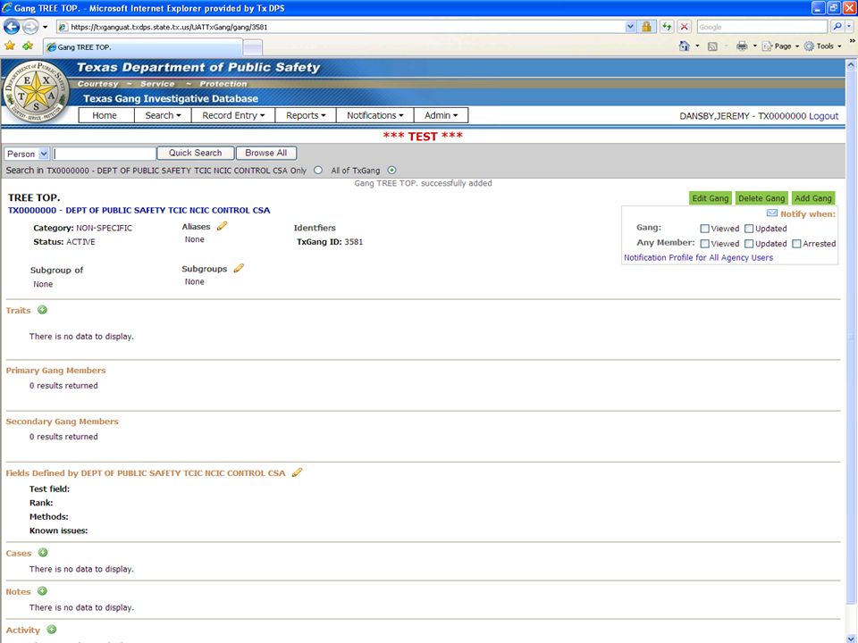Click the Logout link
Screen dimensions: 858x643
coord(823,116)
